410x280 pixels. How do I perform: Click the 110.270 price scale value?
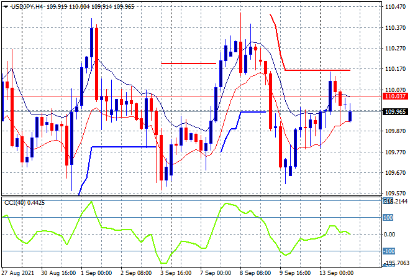tap(395, 48)
